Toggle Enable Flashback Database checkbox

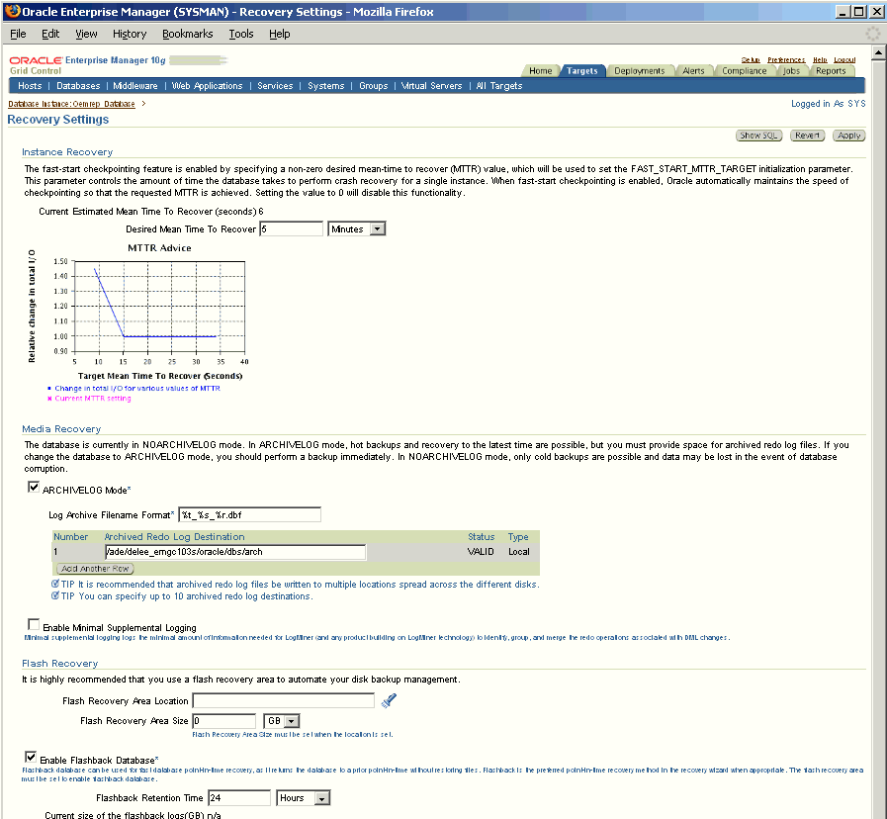(x=31, y=757)
